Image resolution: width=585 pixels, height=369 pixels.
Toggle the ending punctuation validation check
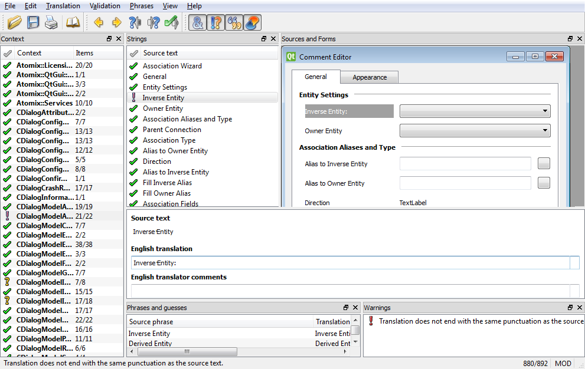(216, 22)
